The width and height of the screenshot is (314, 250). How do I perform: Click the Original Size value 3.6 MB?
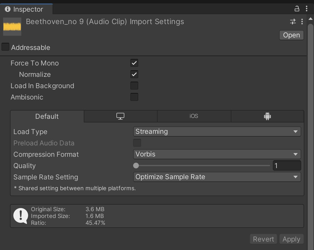[x=95, y=209]
